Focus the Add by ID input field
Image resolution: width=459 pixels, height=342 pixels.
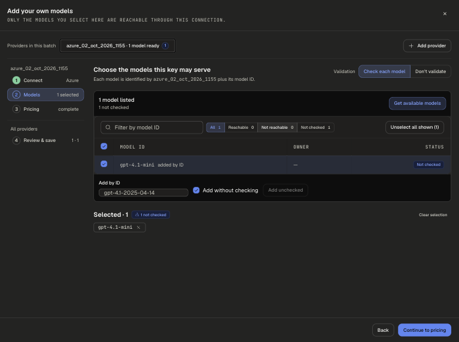click(x=144, y=192)
